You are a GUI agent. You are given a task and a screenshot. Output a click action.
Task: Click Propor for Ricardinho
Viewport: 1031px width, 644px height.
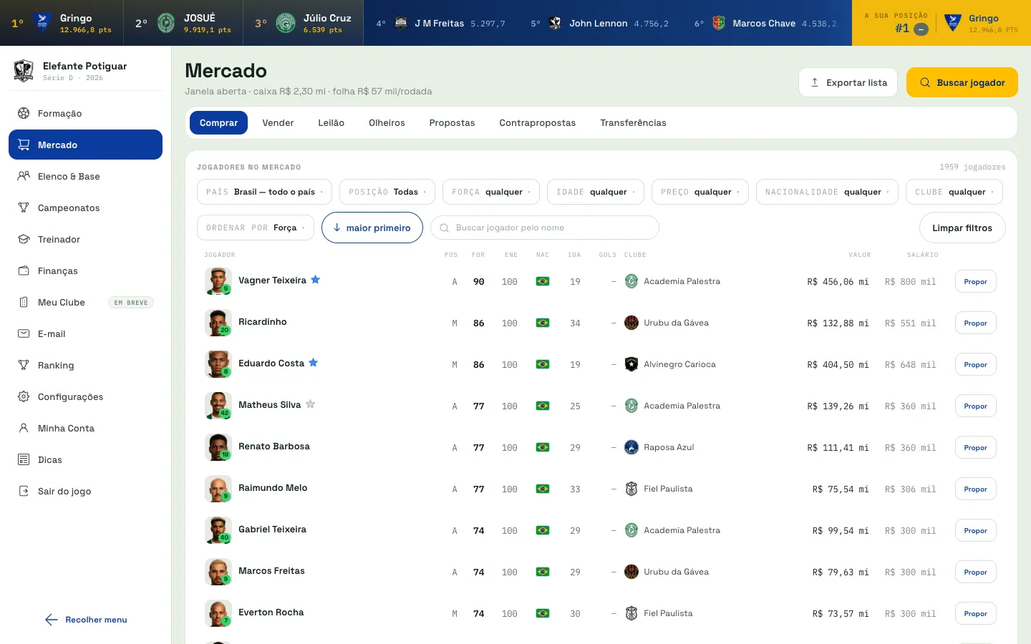[x=976, y=323]
